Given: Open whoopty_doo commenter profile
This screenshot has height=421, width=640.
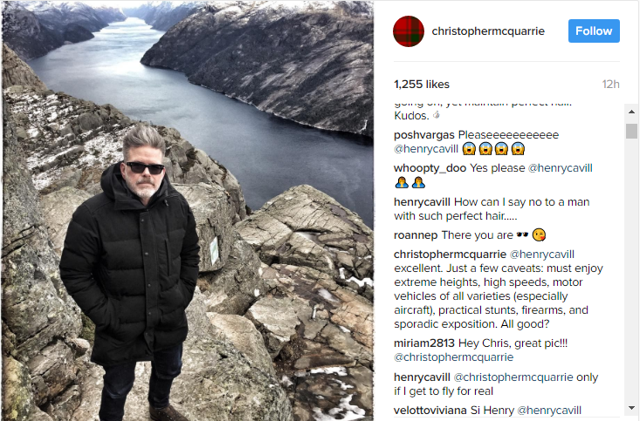Looking at the screenshot, I should 430,168.
